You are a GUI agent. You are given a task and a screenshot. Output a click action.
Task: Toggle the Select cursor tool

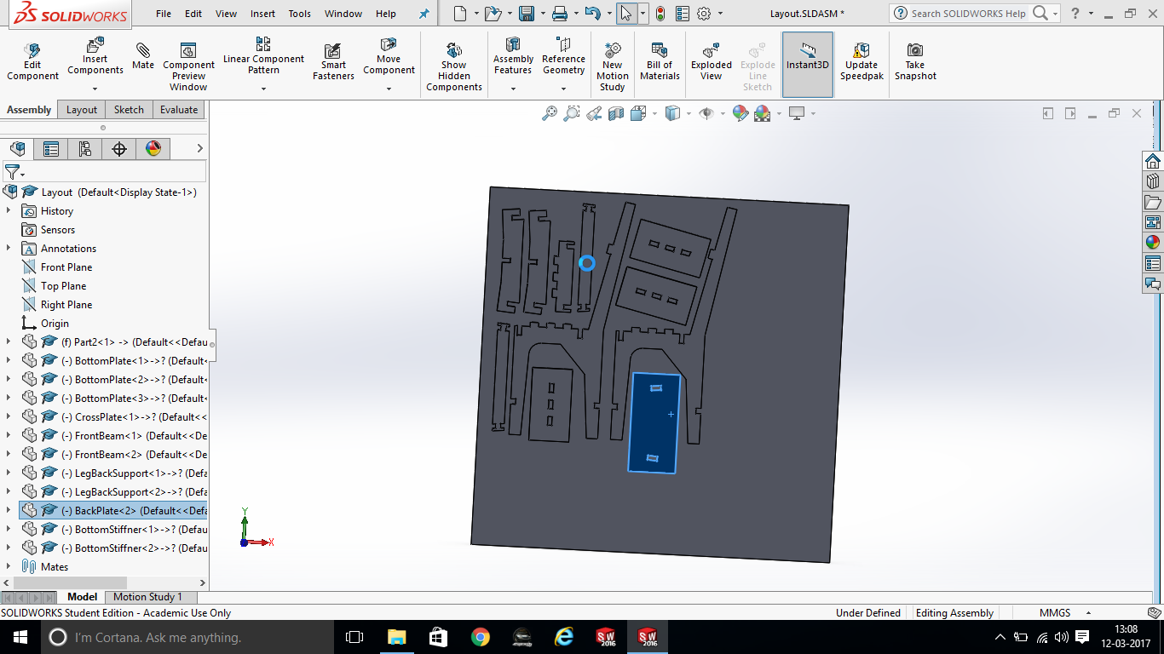(x=626, y=14)
